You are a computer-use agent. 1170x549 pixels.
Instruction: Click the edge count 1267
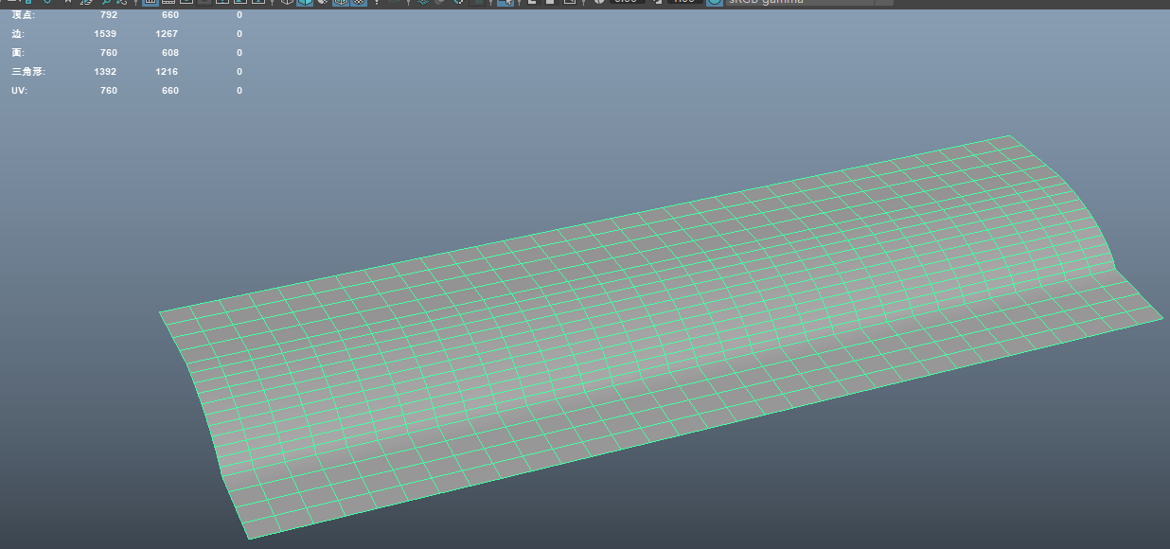[x=168, y=34]
